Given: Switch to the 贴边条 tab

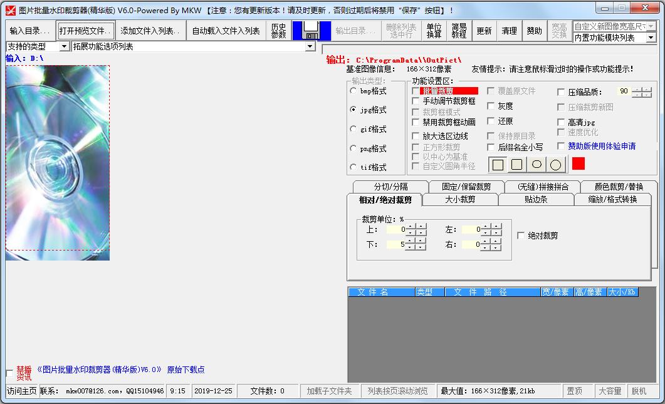Looking at the screenshot, I should [x=536, y=199].
